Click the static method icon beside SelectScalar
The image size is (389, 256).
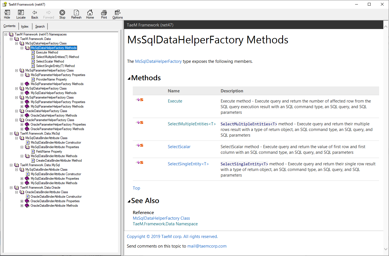click(140, 145)
